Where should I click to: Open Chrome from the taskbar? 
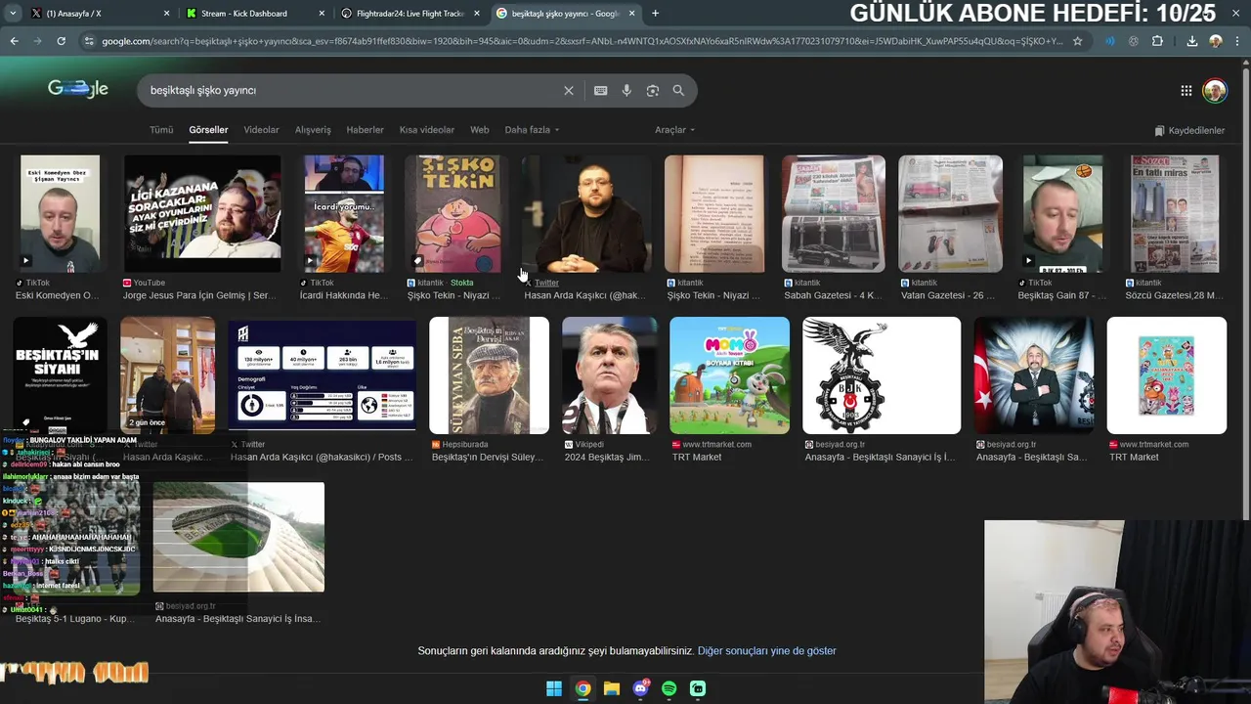[582, 688]
